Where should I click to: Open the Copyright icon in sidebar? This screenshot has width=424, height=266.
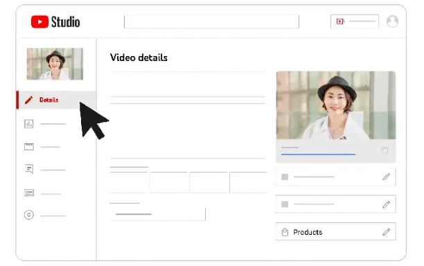[x=29, y=215]
